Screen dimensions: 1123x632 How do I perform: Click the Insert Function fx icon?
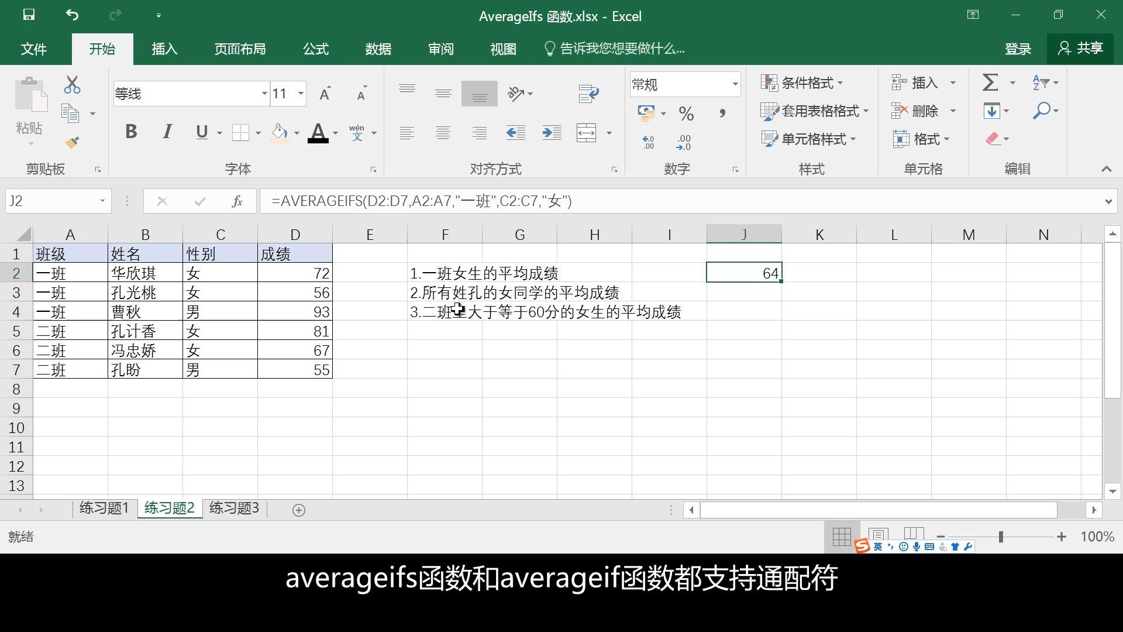pos(237,201)
